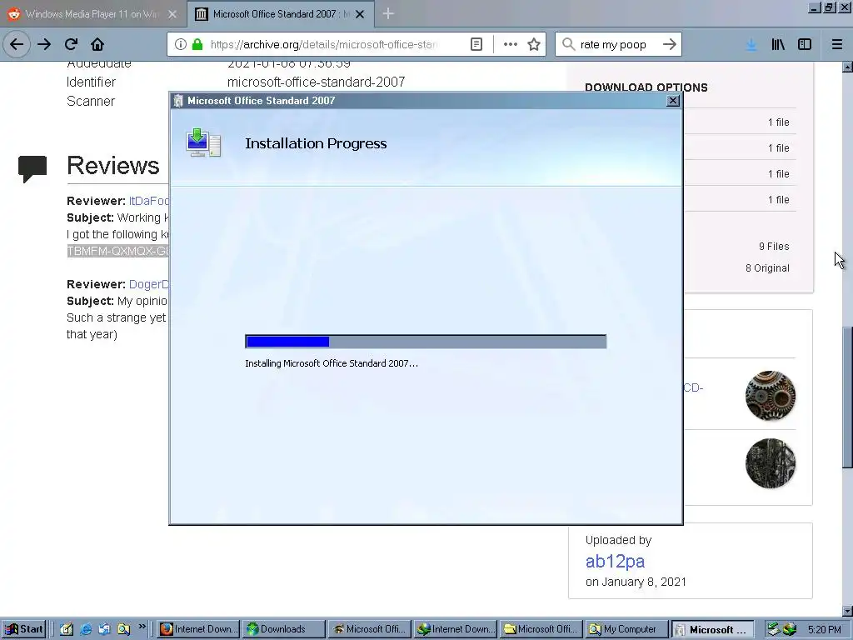Switch to Downloads taskbar button
This screenshot has height=640, width=853.
284,629
